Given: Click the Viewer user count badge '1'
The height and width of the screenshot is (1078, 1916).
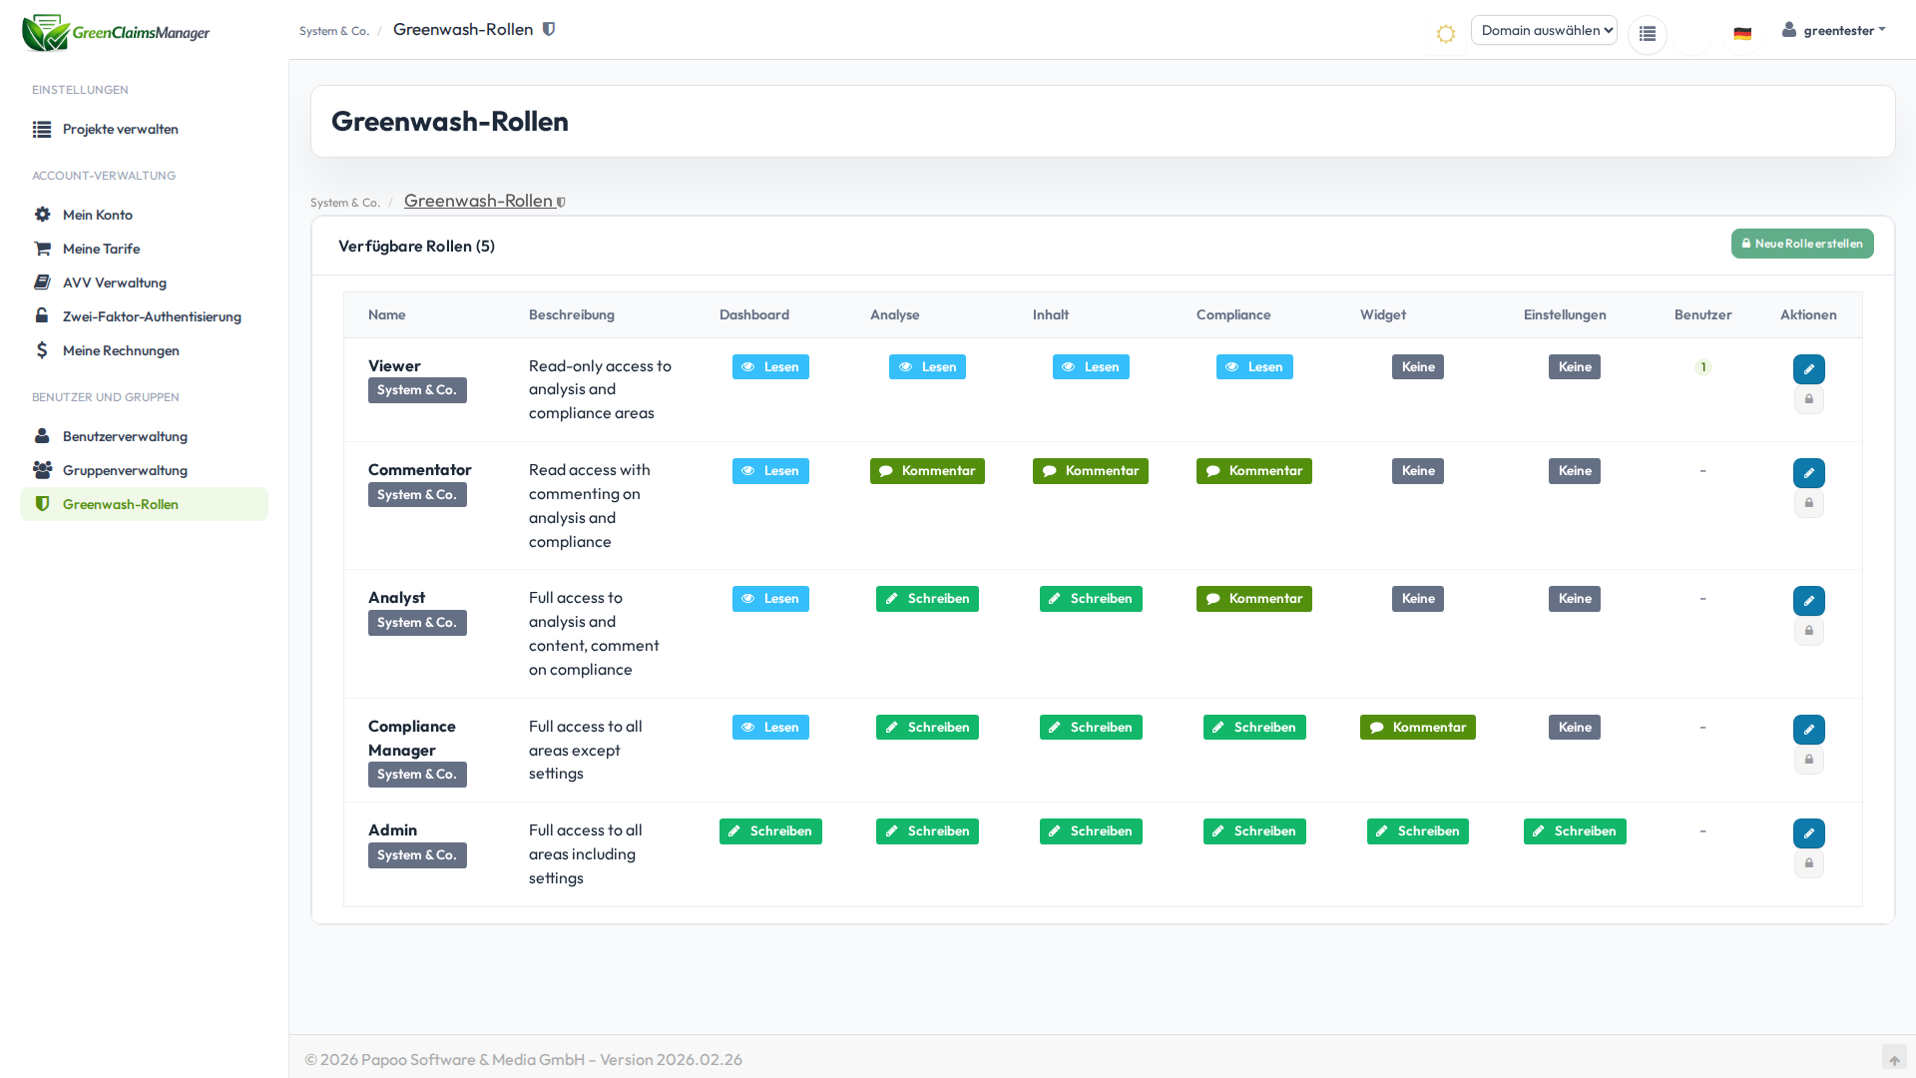Looking at the screenshot, I should click(1703, 367).
